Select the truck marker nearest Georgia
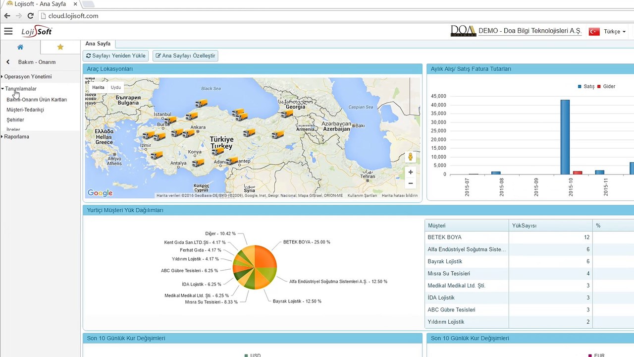634x357 pixels. [286, 114]
